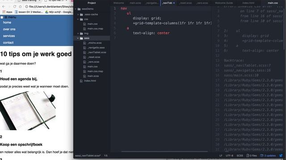This screenshot has width=286, height=160.
Task: Click the bird icon in status bar
Action: pos(281,156)
